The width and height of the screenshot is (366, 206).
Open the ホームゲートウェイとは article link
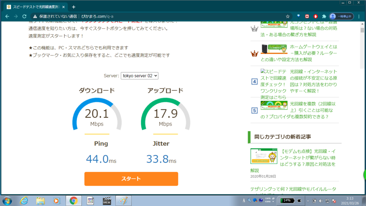(x=299, y=53)
